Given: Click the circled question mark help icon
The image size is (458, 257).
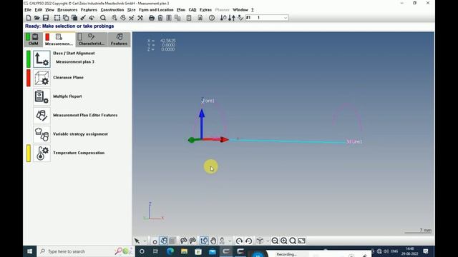Looking at the screenshot, I should [x=212, y=18].
